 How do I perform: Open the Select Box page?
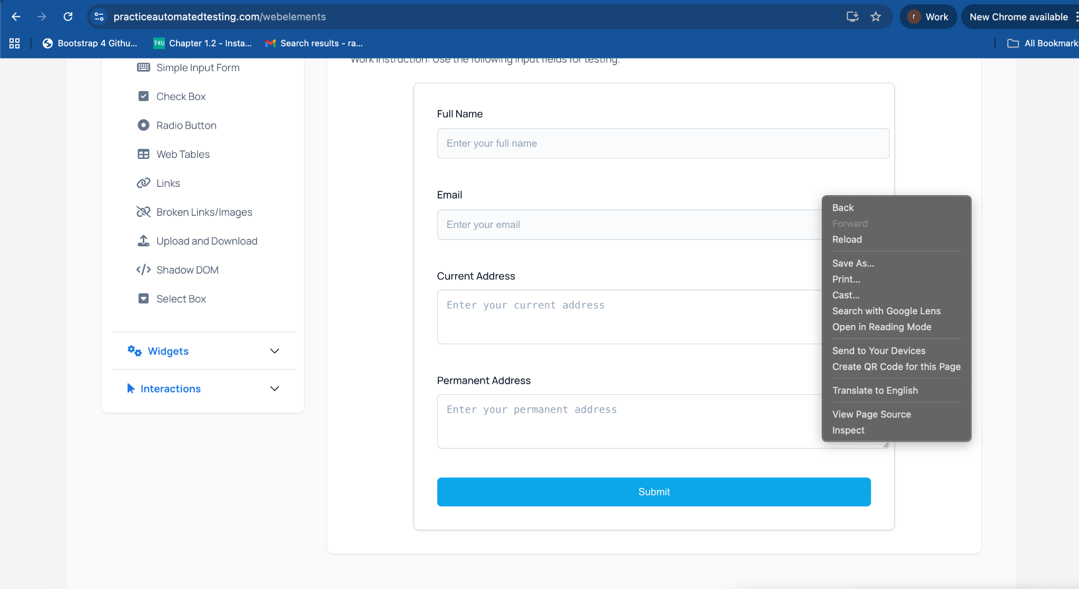tap(181, 299)
